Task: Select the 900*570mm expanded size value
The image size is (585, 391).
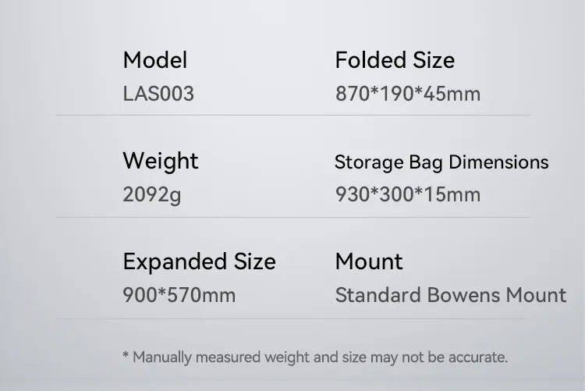Action: tap(179, 295)
